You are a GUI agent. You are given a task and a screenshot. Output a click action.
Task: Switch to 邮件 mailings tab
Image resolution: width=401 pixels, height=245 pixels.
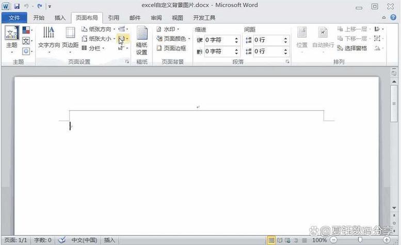coord(135,18)
